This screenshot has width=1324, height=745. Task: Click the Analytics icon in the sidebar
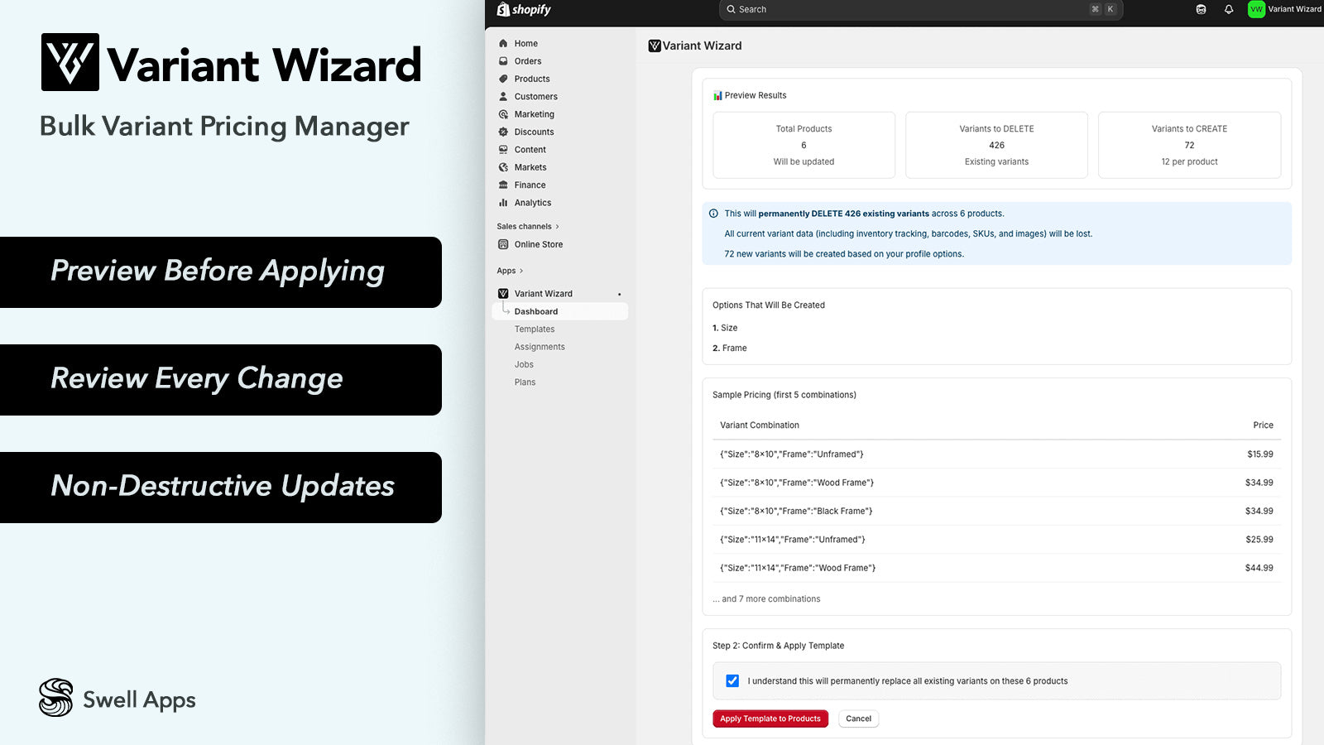point(503,203)
